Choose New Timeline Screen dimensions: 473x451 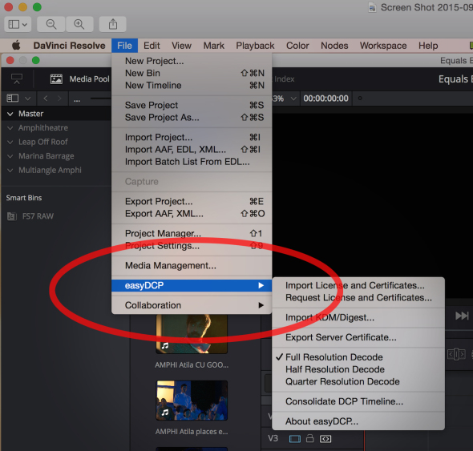pos(192,86)
